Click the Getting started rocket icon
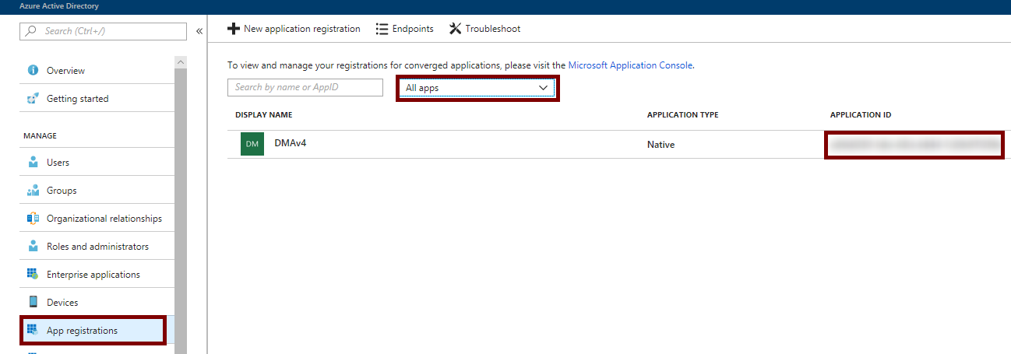This screenshot has height=354, width=1011. (x=33, y=99)
